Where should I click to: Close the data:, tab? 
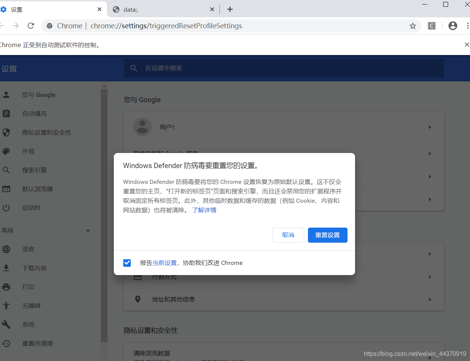[x=212, y=9]
